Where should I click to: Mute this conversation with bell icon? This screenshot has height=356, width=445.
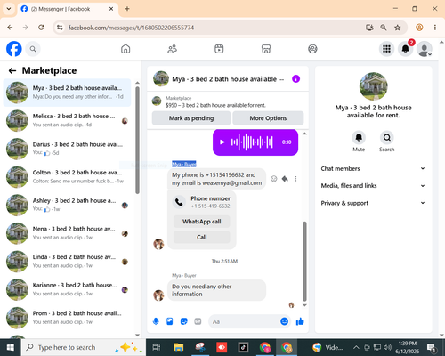point(359,137)
